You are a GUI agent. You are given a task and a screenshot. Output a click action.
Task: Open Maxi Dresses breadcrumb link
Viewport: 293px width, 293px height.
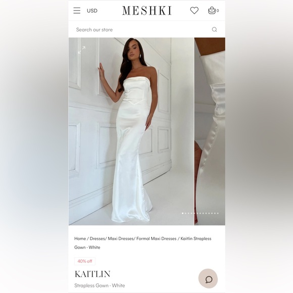point(121,238)
